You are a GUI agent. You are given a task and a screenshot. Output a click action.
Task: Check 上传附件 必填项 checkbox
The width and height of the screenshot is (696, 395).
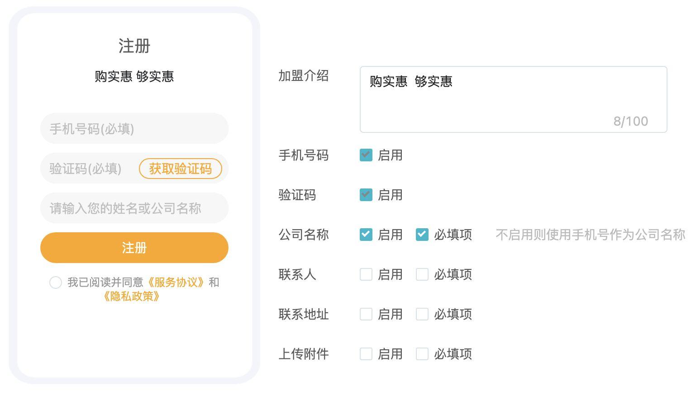(422, 354)
